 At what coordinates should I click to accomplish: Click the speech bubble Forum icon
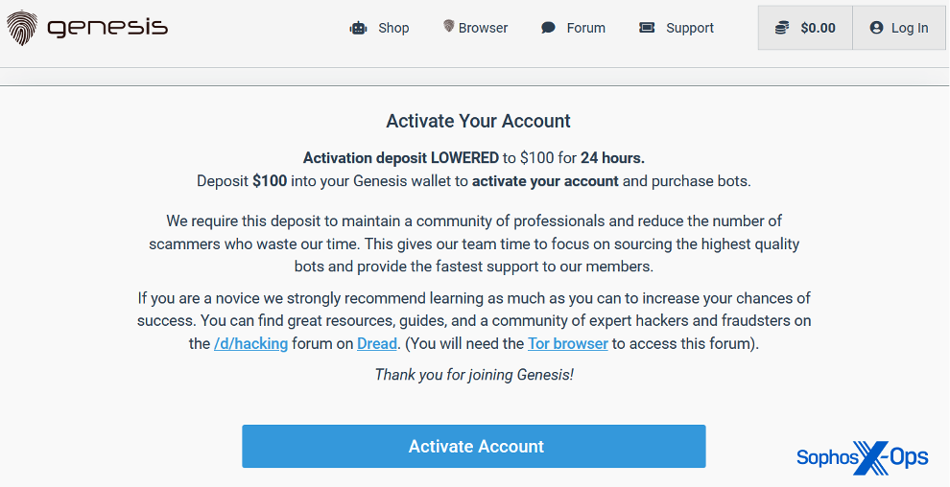pos(548,28)
